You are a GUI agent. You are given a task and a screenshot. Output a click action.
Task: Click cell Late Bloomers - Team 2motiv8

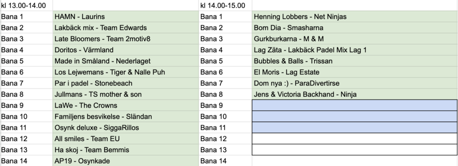pos(126,39)
